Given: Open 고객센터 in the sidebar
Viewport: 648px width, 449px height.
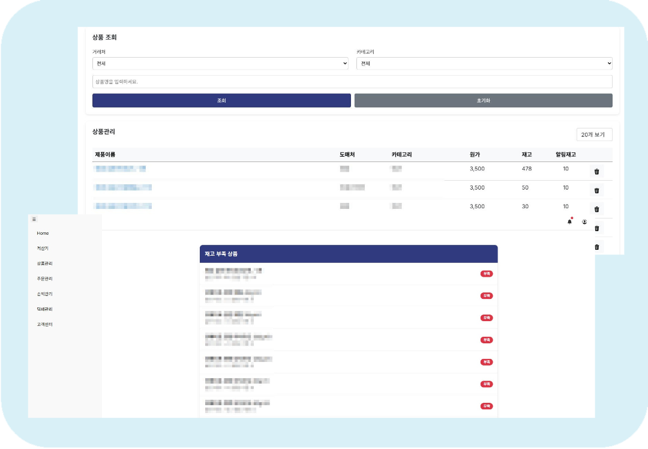Looking at the screenshot, I should [45, 325].
